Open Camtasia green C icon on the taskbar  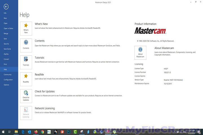[x=75, y=132]
